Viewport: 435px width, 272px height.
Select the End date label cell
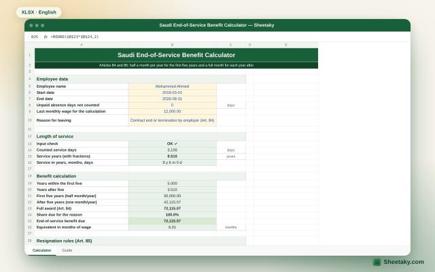[82, 99]
